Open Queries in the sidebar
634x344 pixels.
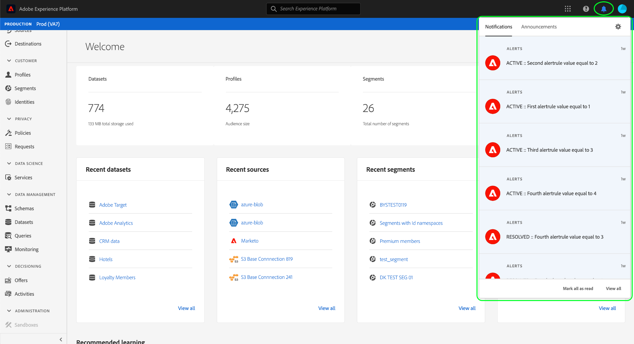(18, 236)
